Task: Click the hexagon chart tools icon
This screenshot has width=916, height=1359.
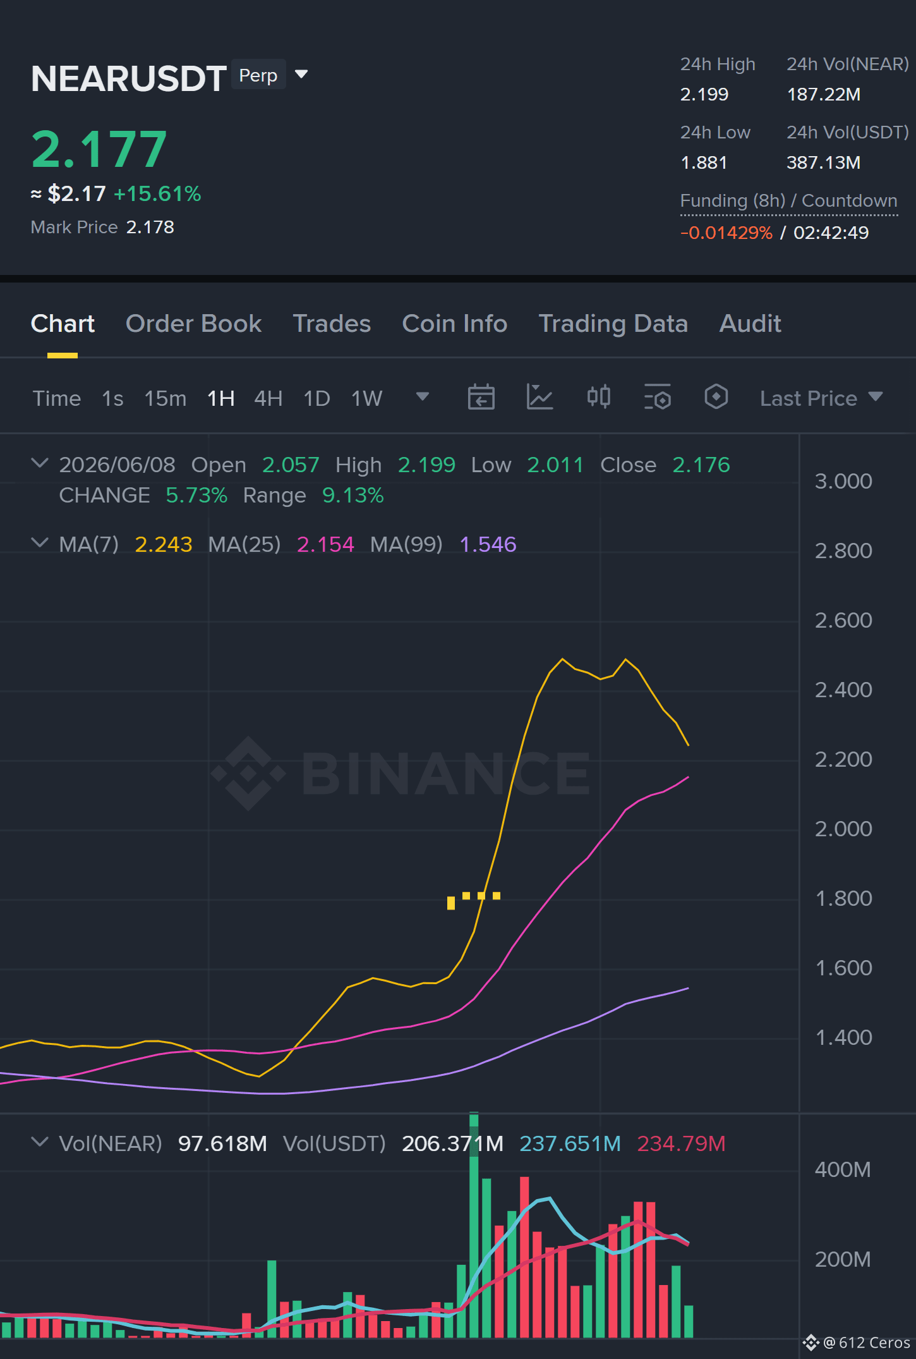Action: tap(716, 398)
